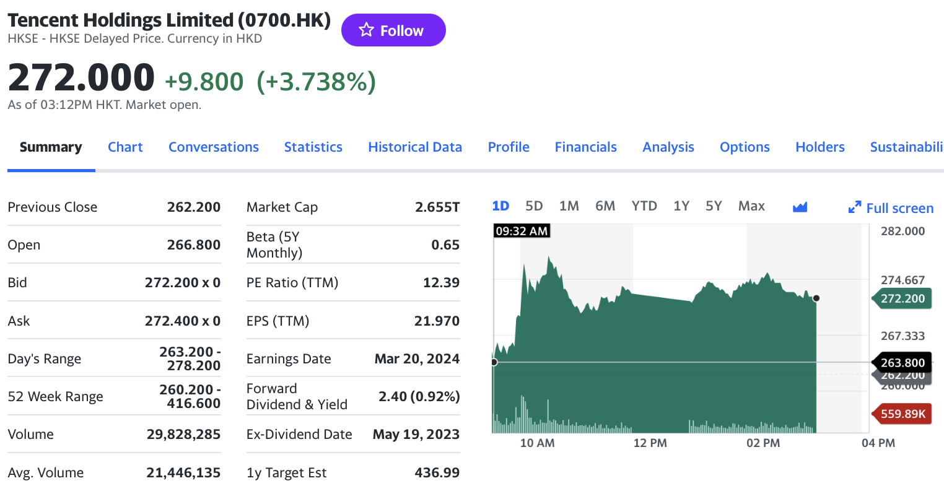This screenshot has height=499, width=944.
Task: Switch chart to 1Y range
Action: pyautogui.click(x=681, y=206)
